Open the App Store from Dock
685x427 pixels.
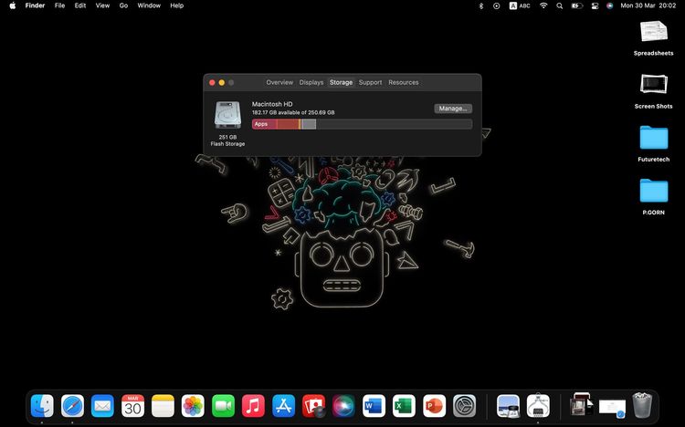pos(283,406)
